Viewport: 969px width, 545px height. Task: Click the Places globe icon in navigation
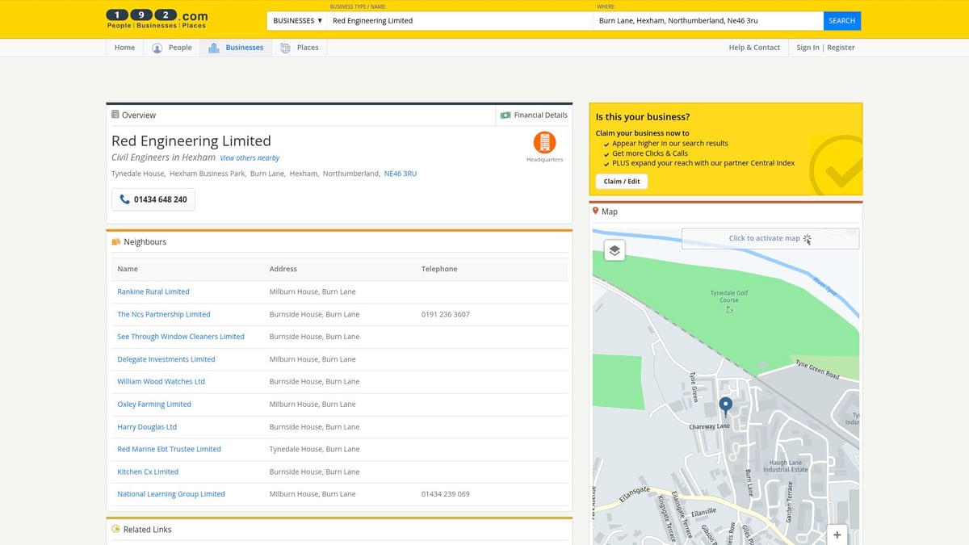286,48
